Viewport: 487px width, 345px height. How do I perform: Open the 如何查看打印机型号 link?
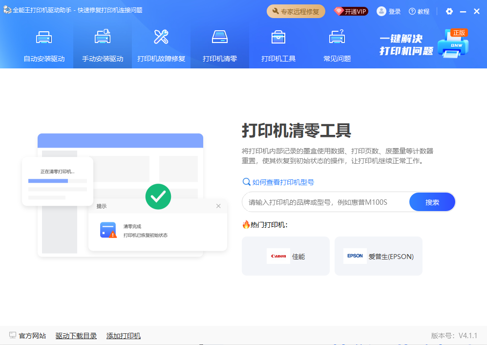pyautogui.click(x=283, y=182)
